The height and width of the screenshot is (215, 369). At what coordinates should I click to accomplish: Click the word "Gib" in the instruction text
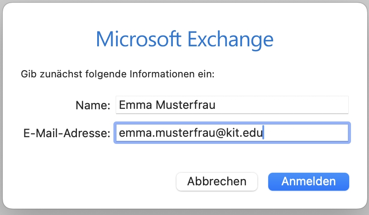27,74
